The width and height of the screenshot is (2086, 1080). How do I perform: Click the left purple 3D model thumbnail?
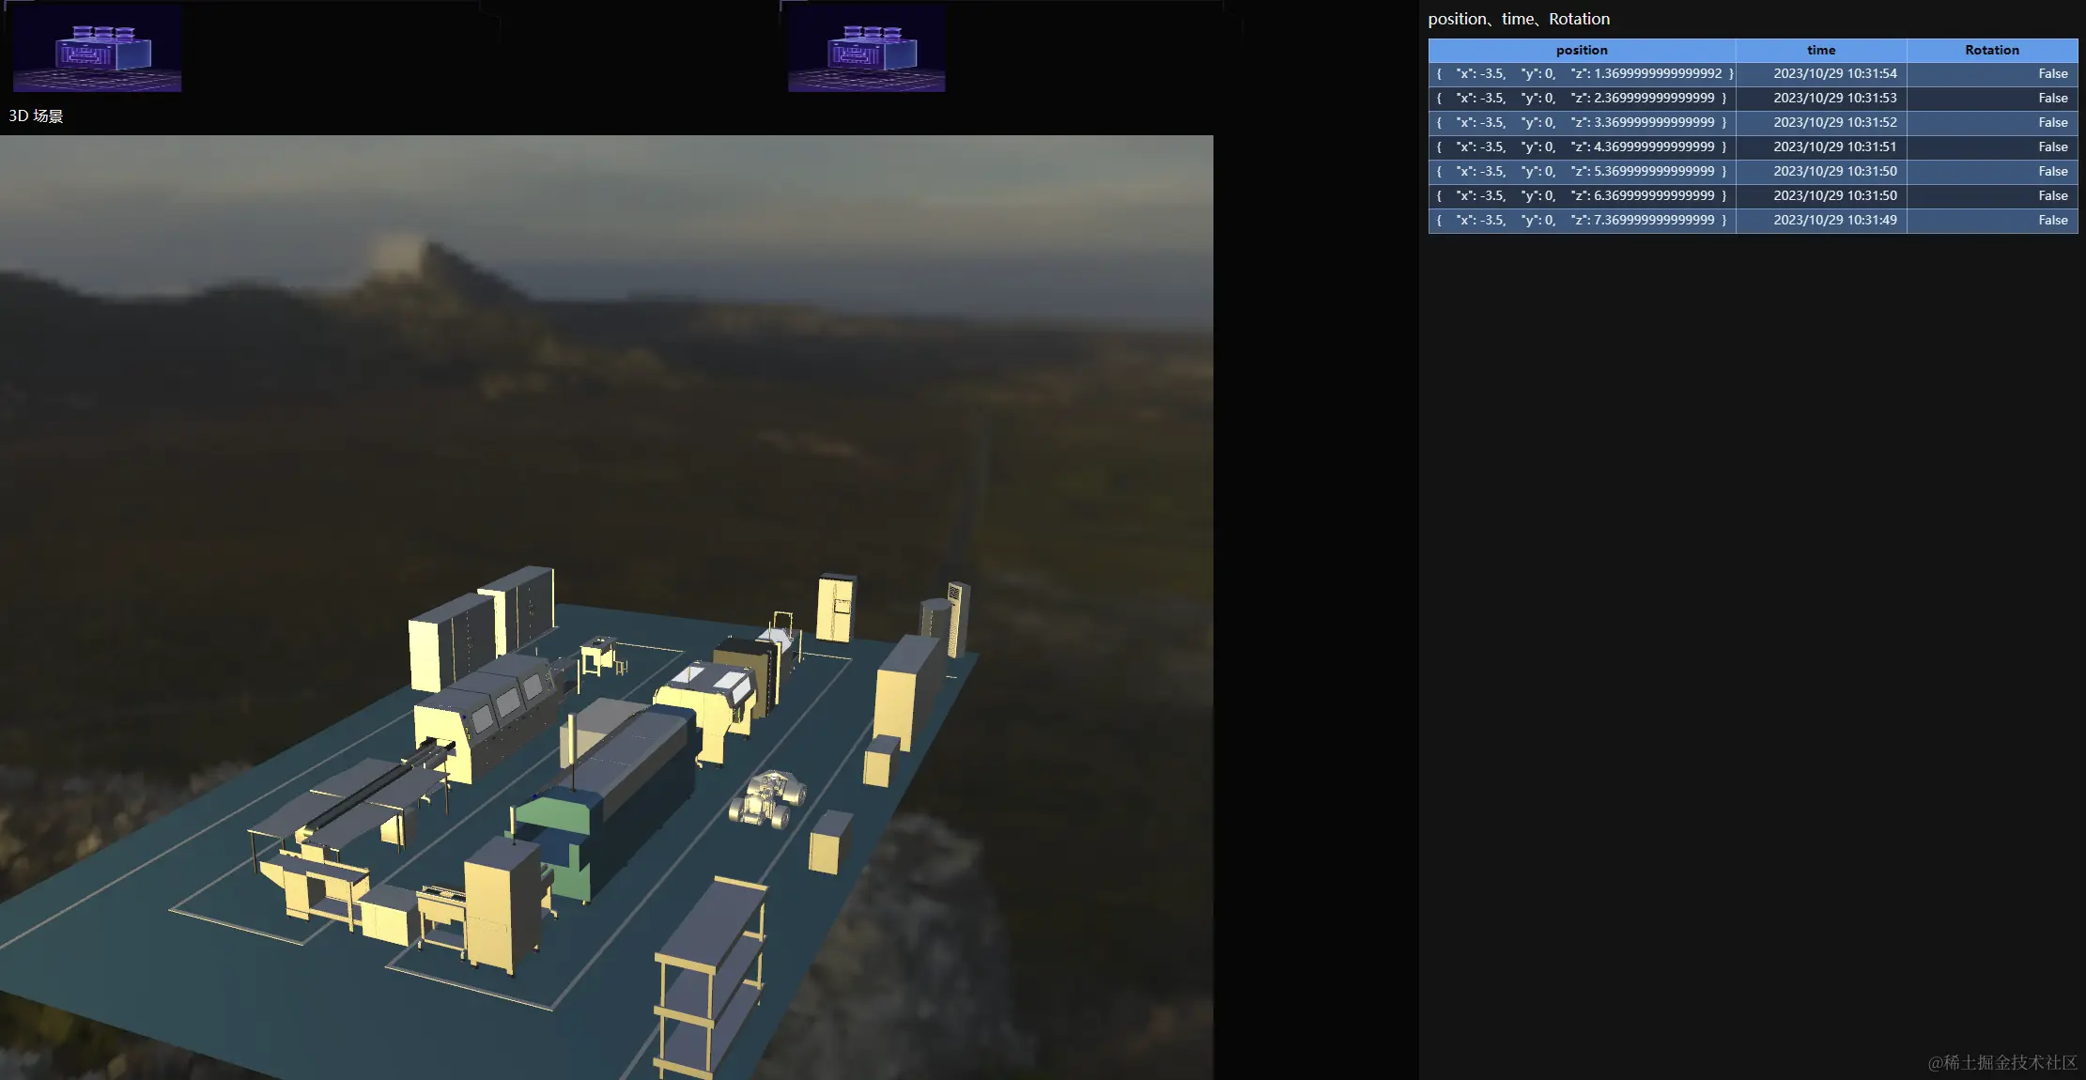click(x=98, y=48)
